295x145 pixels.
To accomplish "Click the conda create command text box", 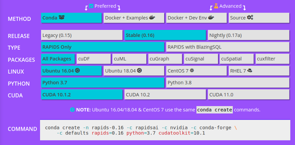I will (165, 130).
